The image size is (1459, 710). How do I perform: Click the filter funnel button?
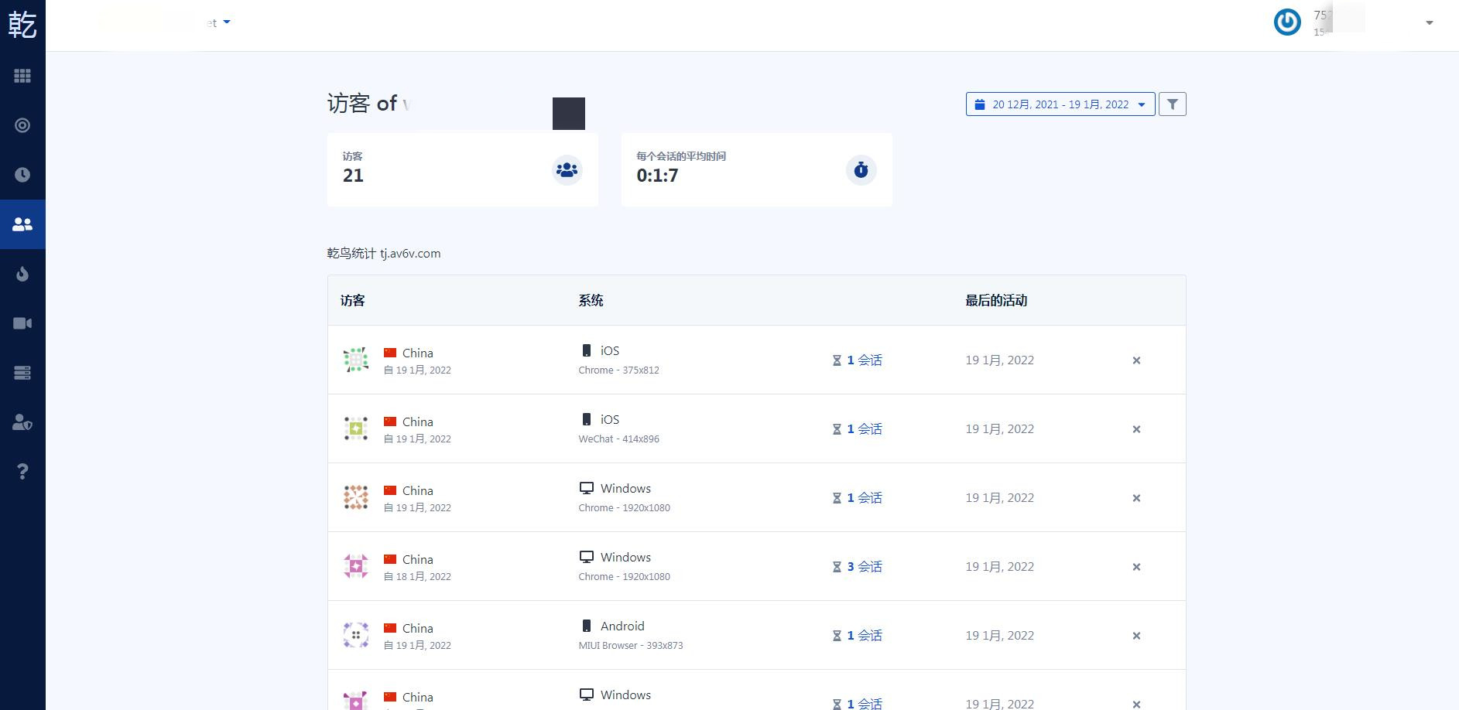[x=1172, y=104]
